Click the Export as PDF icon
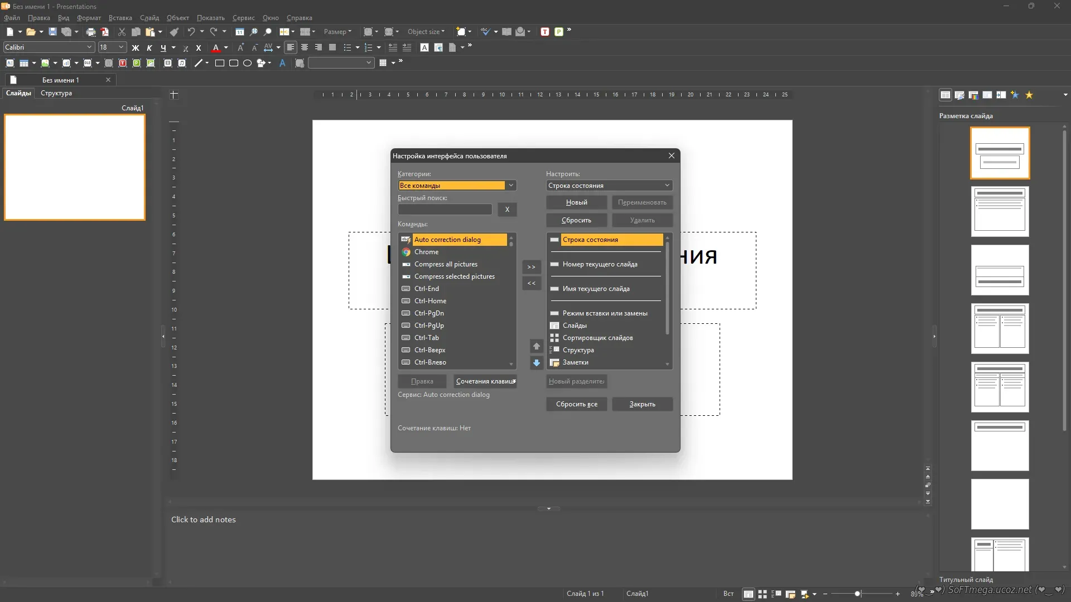The height and width of the screenshot is (602, 1071). point(105,32)
